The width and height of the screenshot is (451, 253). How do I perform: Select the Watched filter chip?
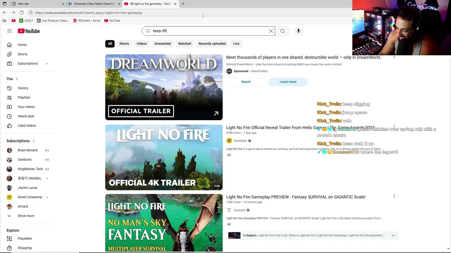point(185,44)
